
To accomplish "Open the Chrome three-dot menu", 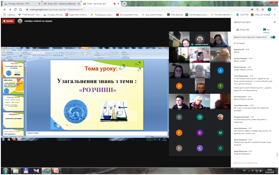I will click(275, 10).
